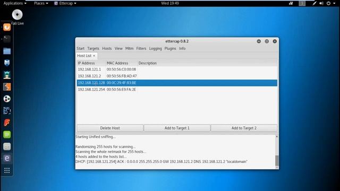Open the View menu

click(118, 48)
